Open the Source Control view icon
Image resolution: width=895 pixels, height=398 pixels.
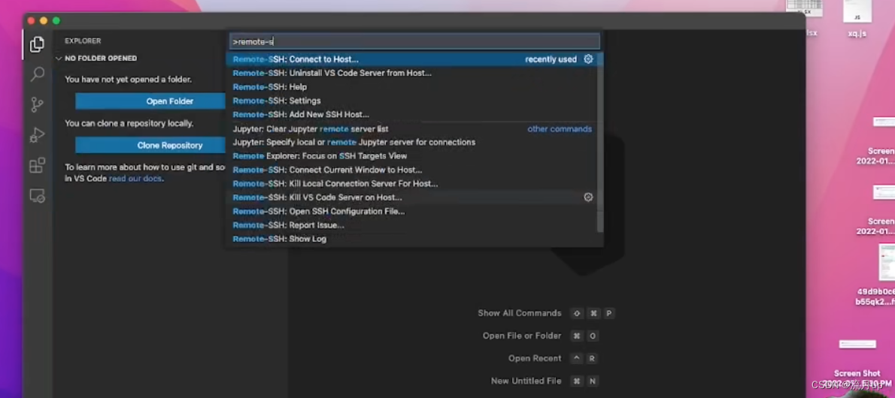click(x=37, y=104)
